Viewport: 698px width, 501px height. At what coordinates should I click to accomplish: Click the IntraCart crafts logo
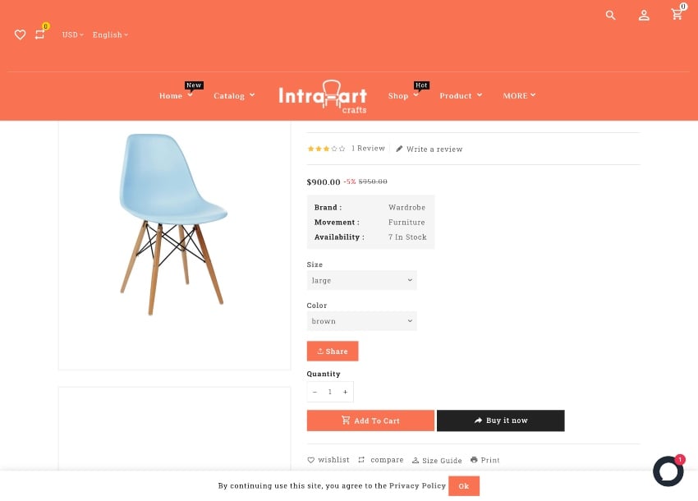point(323,97)
